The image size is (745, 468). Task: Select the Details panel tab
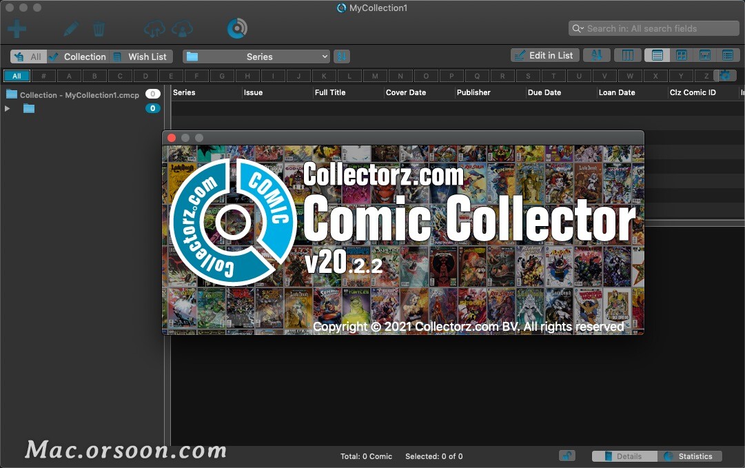(x=624, y=456)
